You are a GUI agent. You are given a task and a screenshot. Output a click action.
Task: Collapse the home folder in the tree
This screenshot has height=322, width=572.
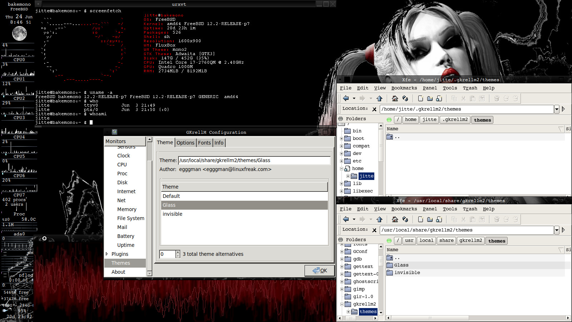[342, 169]
